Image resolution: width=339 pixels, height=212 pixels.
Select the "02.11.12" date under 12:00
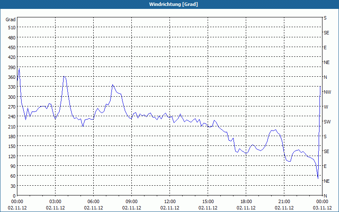pyautogui.click(x=170, y=208)
